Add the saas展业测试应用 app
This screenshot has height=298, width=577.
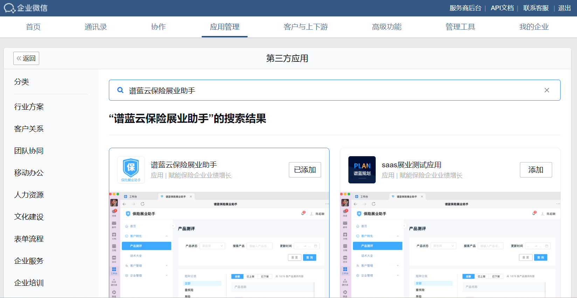click(x=535, y=170)
